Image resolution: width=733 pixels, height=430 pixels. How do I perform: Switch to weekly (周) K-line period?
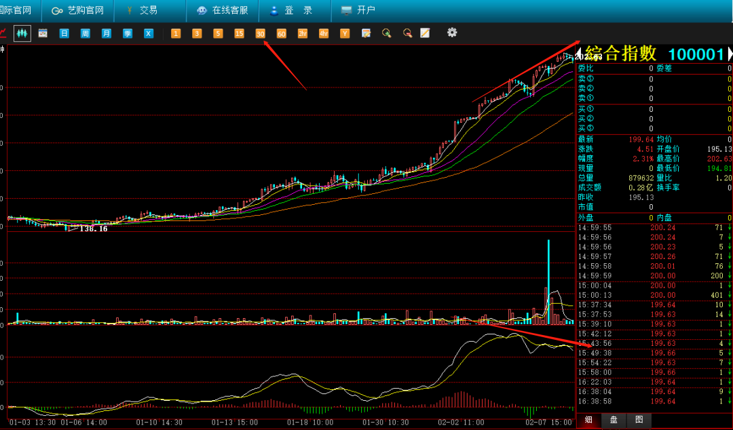(x=85, y=33)
